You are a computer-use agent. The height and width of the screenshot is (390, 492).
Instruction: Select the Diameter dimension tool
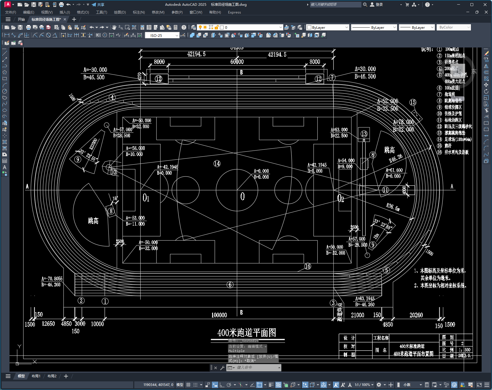coord(48,35)
